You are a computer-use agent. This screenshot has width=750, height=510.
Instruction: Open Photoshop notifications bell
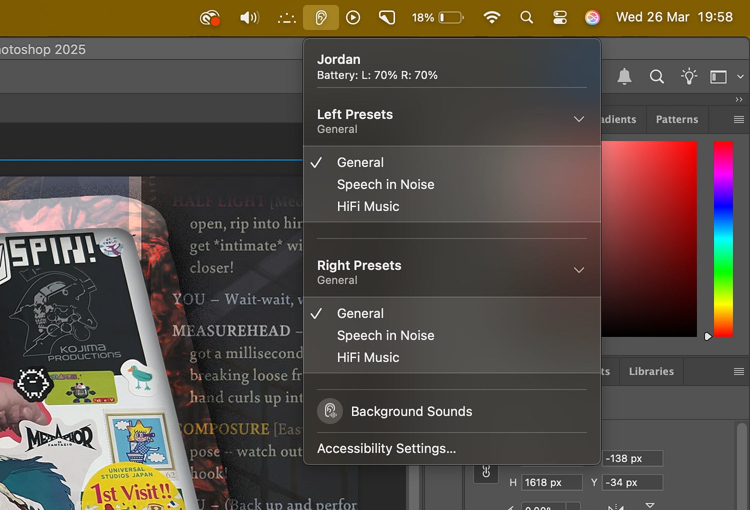tap(624, 77)
